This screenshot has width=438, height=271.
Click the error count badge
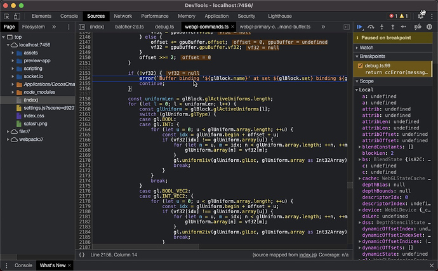(393, 15)
